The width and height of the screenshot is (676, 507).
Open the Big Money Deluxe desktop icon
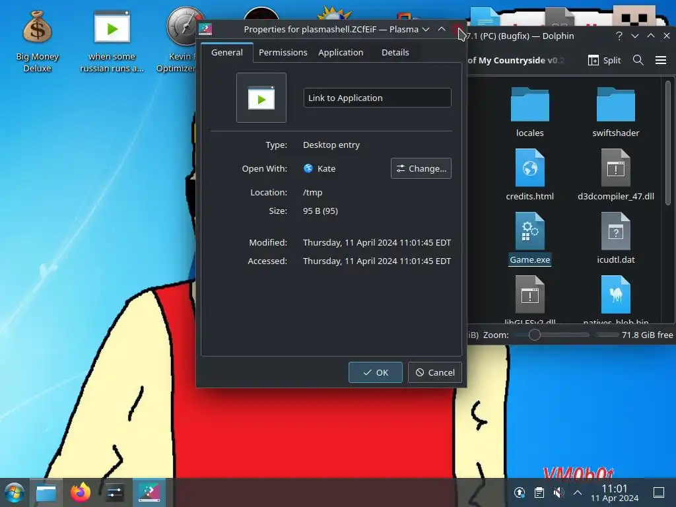[37, 41]
